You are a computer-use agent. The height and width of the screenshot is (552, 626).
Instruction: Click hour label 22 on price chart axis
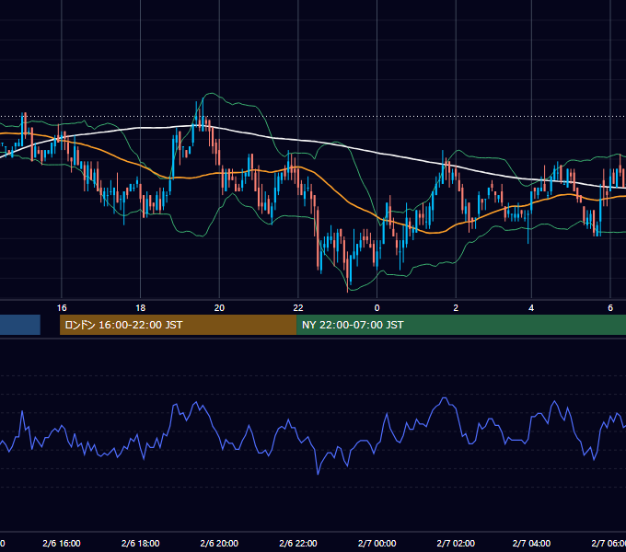(298, 308)
